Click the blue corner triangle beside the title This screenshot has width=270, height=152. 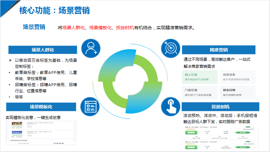point(6,6)
